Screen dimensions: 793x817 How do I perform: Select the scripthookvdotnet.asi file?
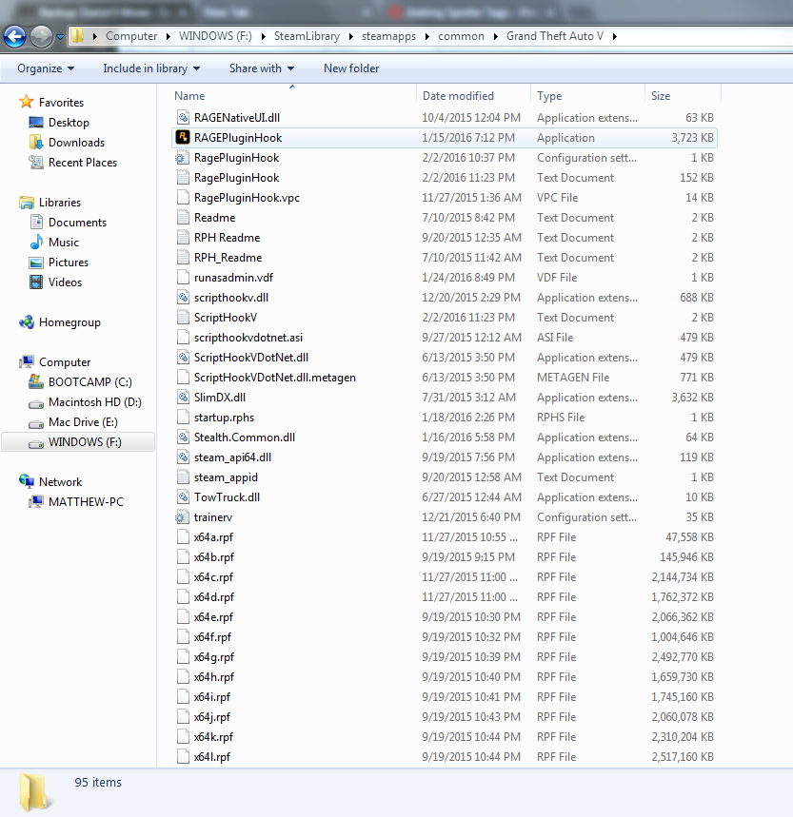[445, 338]
